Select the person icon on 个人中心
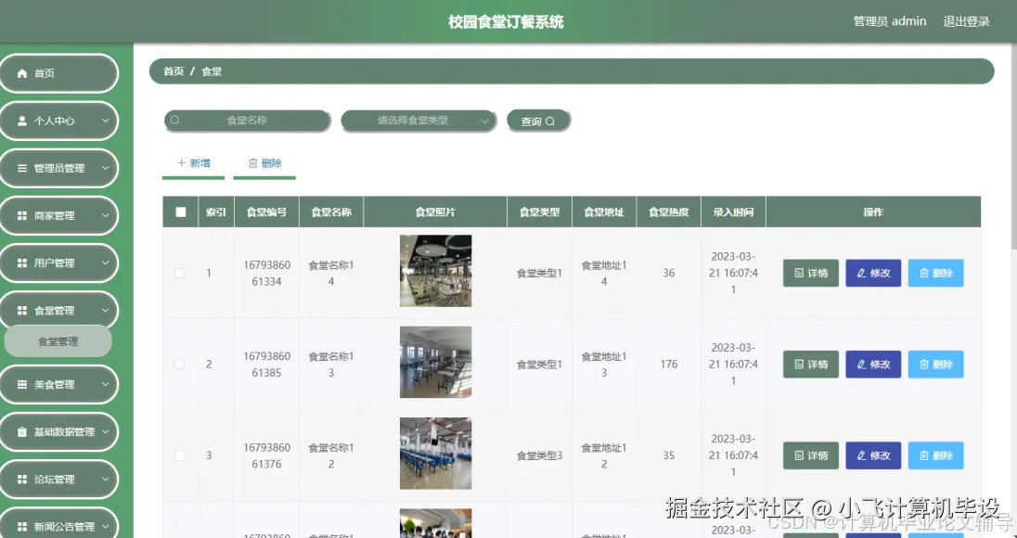1017x538 pixels. click(22, 121)
